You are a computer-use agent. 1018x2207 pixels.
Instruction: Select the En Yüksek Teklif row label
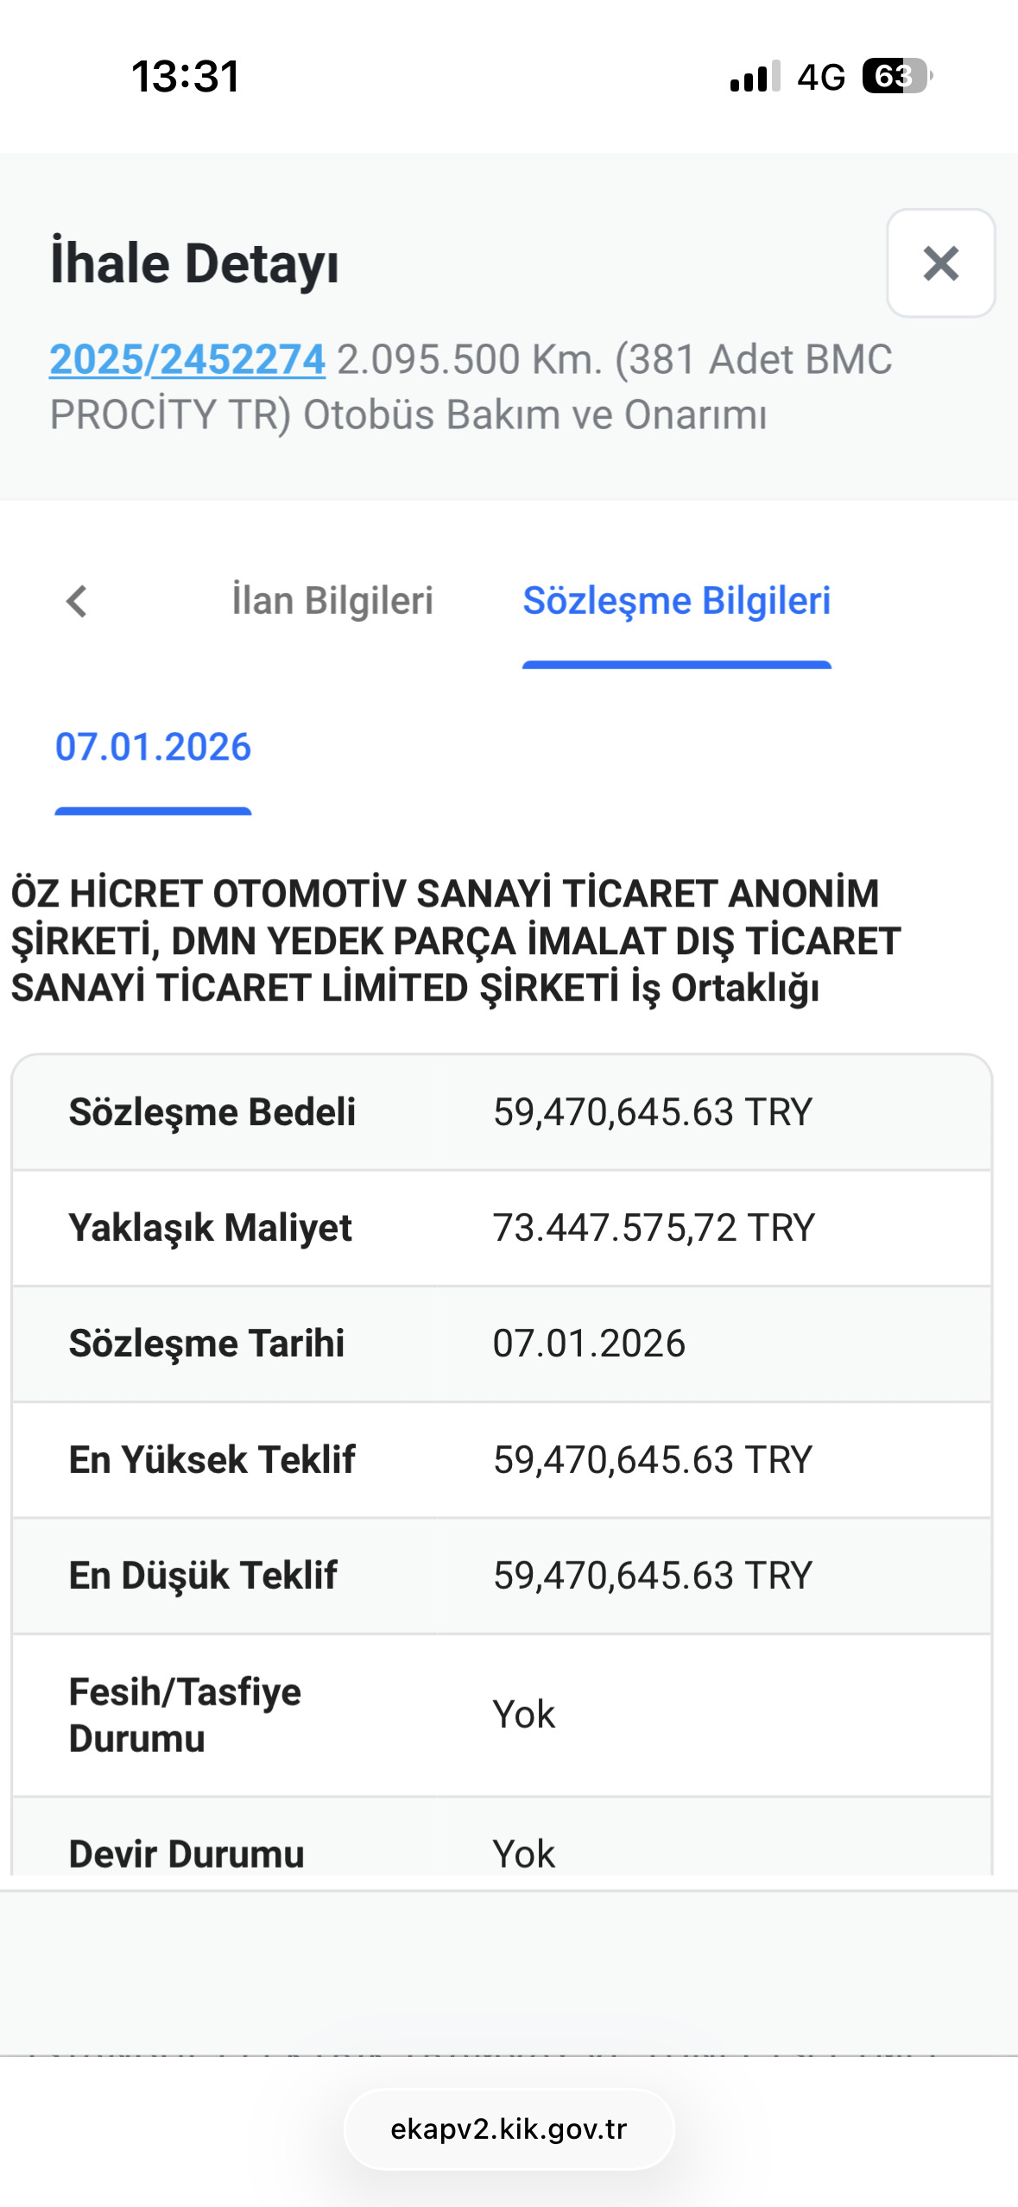tap(212, 1459)
